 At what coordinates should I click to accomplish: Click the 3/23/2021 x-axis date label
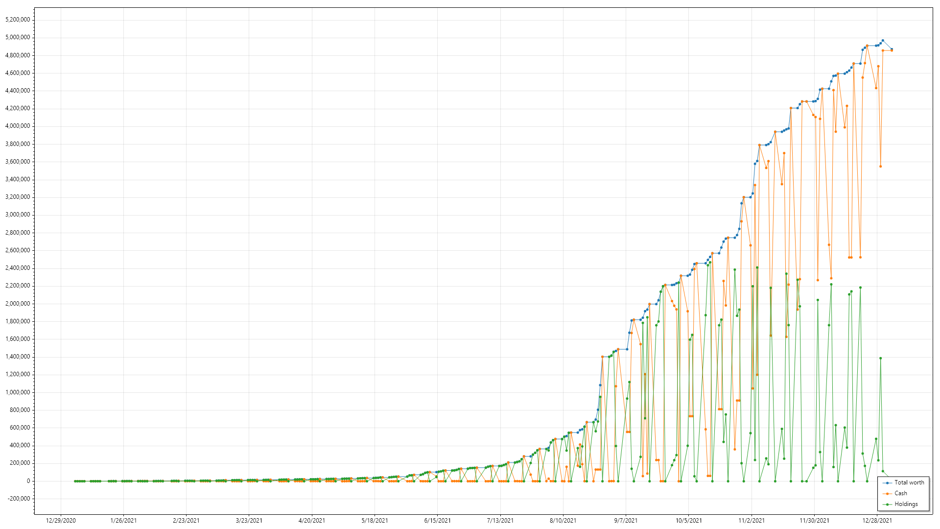(249, 520)
